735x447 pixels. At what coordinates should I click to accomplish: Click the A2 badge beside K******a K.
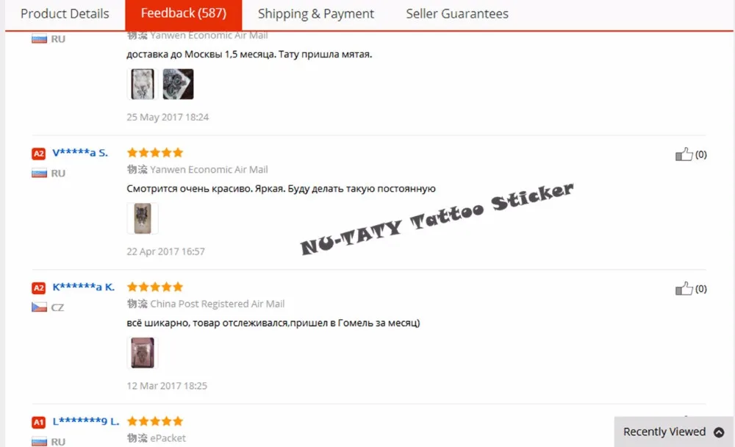(x=38, y=287)
